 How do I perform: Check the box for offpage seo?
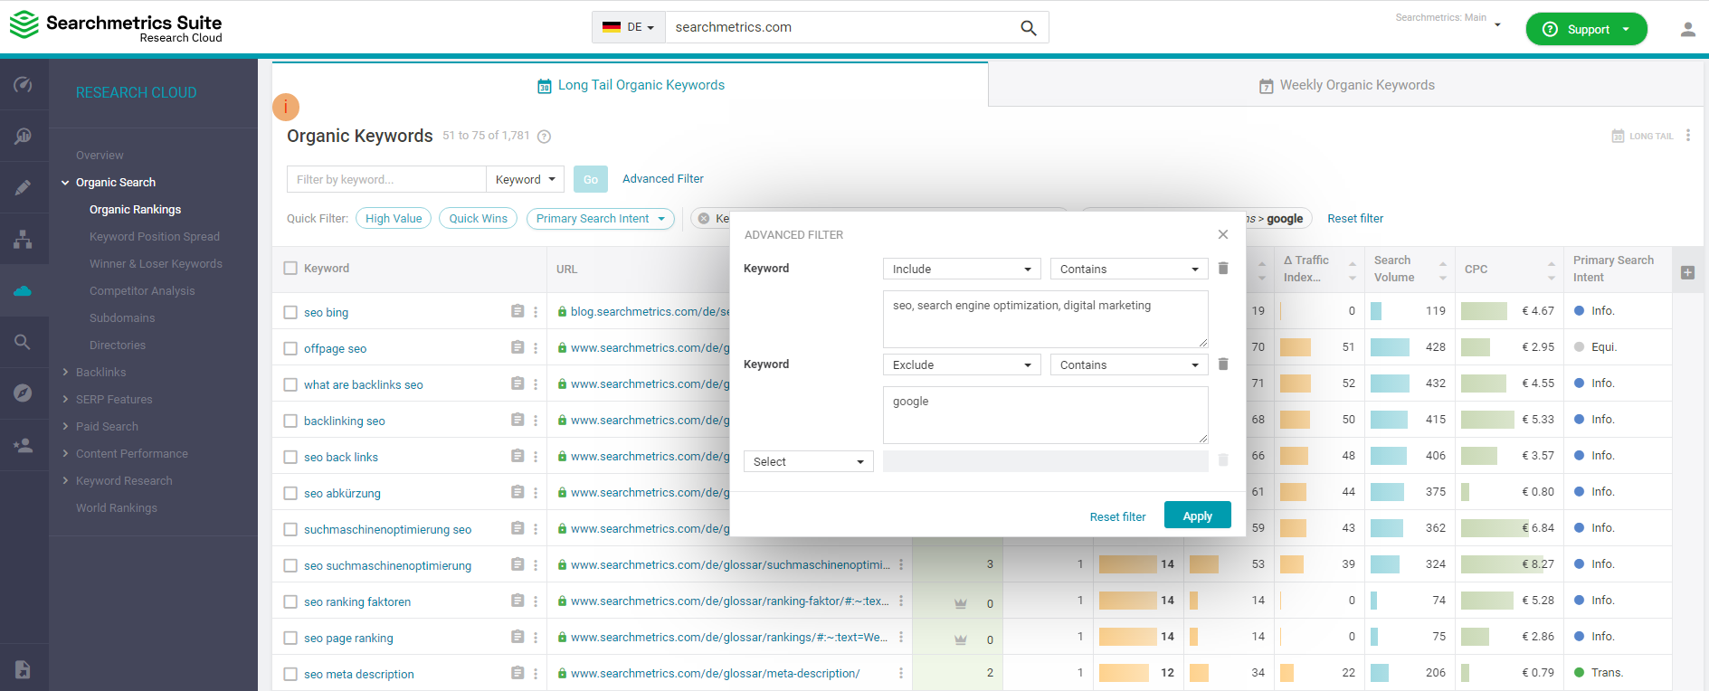290,348
